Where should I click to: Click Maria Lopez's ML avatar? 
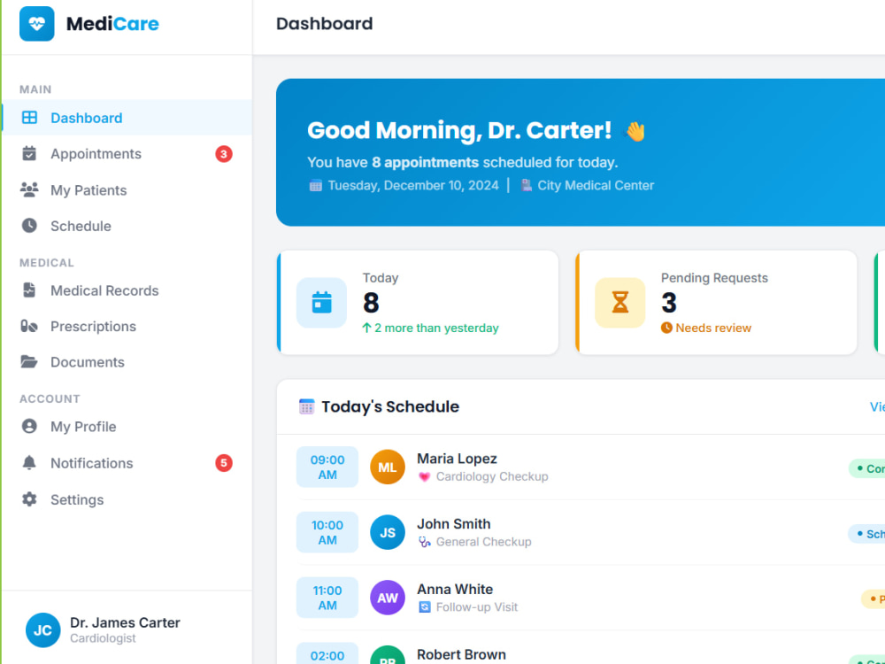(388, 467)
